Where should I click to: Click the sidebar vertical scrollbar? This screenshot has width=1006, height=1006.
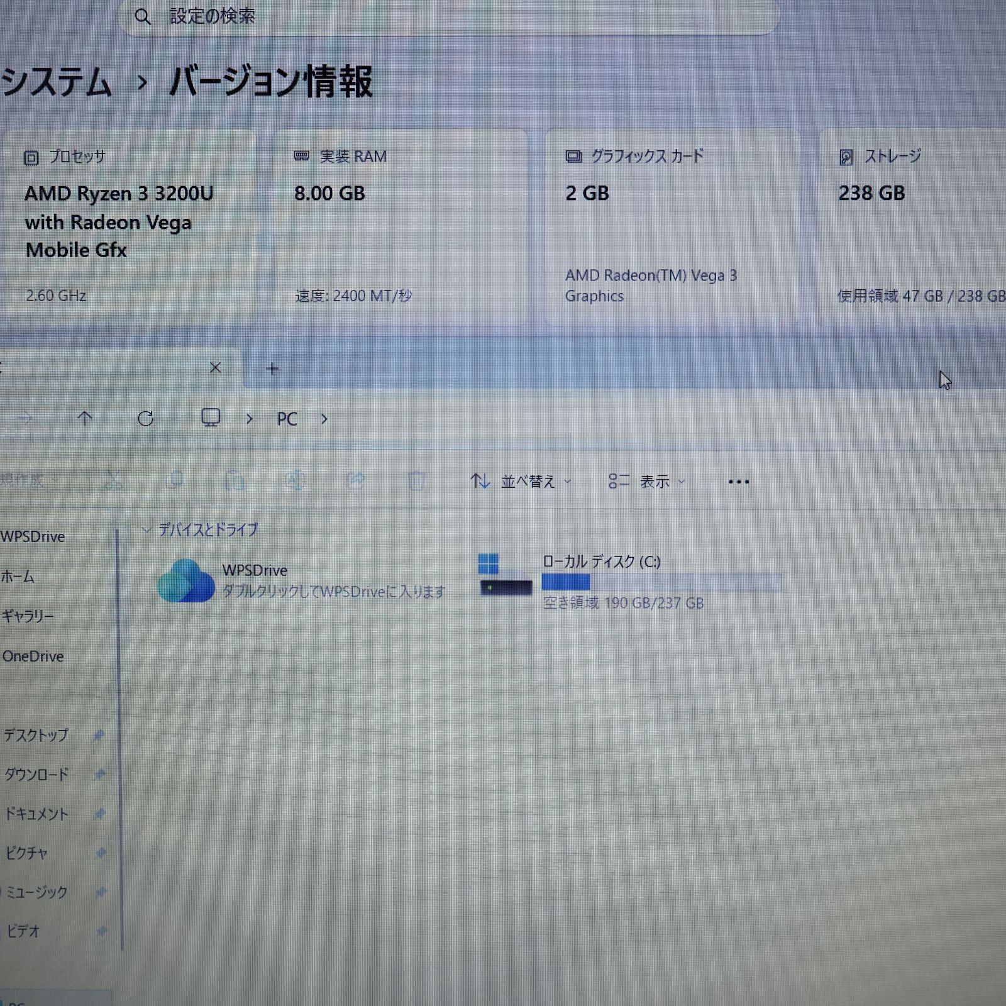119,739
